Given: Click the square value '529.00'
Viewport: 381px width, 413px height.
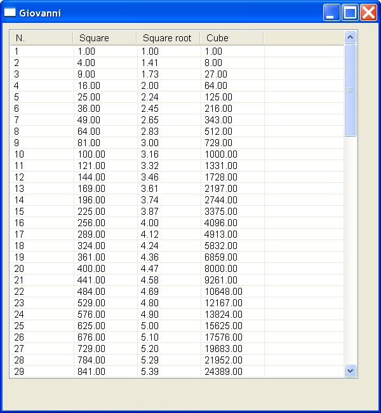Looking at the screenshot, I should 91,303.
